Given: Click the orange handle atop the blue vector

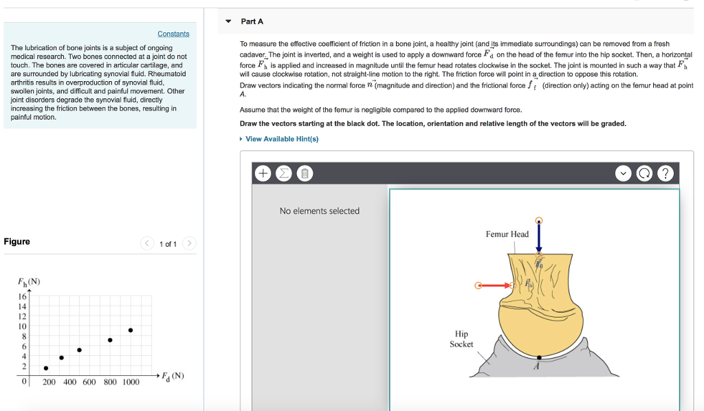Looking at the screenshot, I should 538,220.
